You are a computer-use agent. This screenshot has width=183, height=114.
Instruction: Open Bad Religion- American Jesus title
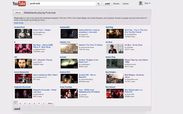134,76
